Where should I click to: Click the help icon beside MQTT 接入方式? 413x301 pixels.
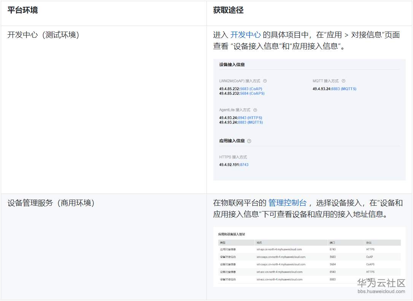click(343, 81)
